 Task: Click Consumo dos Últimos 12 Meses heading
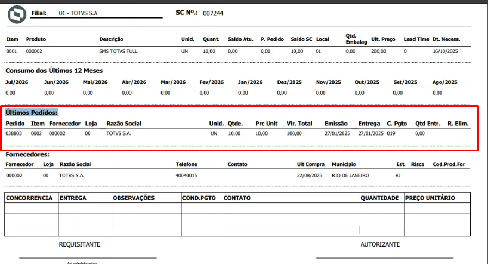click(54, 71)
